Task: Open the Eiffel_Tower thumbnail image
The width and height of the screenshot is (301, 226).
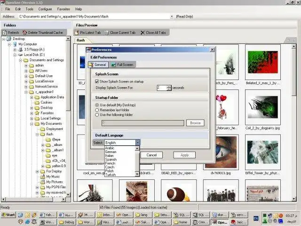Action: pyautogui.click(x=262, y=152)
